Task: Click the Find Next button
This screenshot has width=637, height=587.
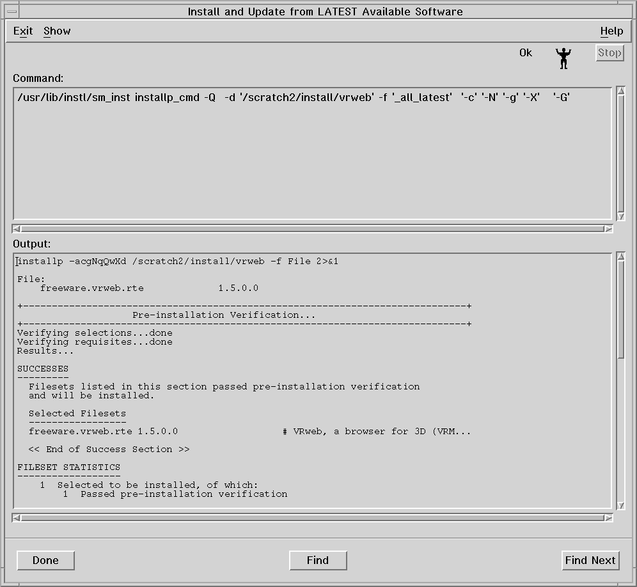Action: tap(590, 560)
